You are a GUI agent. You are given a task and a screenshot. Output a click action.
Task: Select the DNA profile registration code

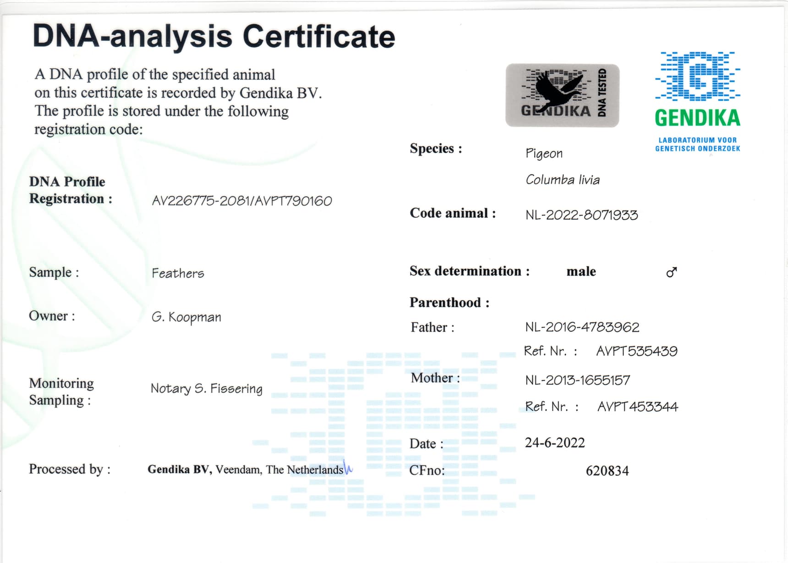[x=242, y=201]
